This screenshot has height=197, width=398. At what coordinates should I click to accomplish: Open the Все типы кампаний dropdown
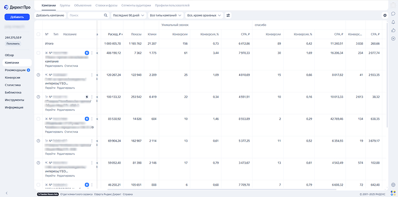tap(166, 15)
